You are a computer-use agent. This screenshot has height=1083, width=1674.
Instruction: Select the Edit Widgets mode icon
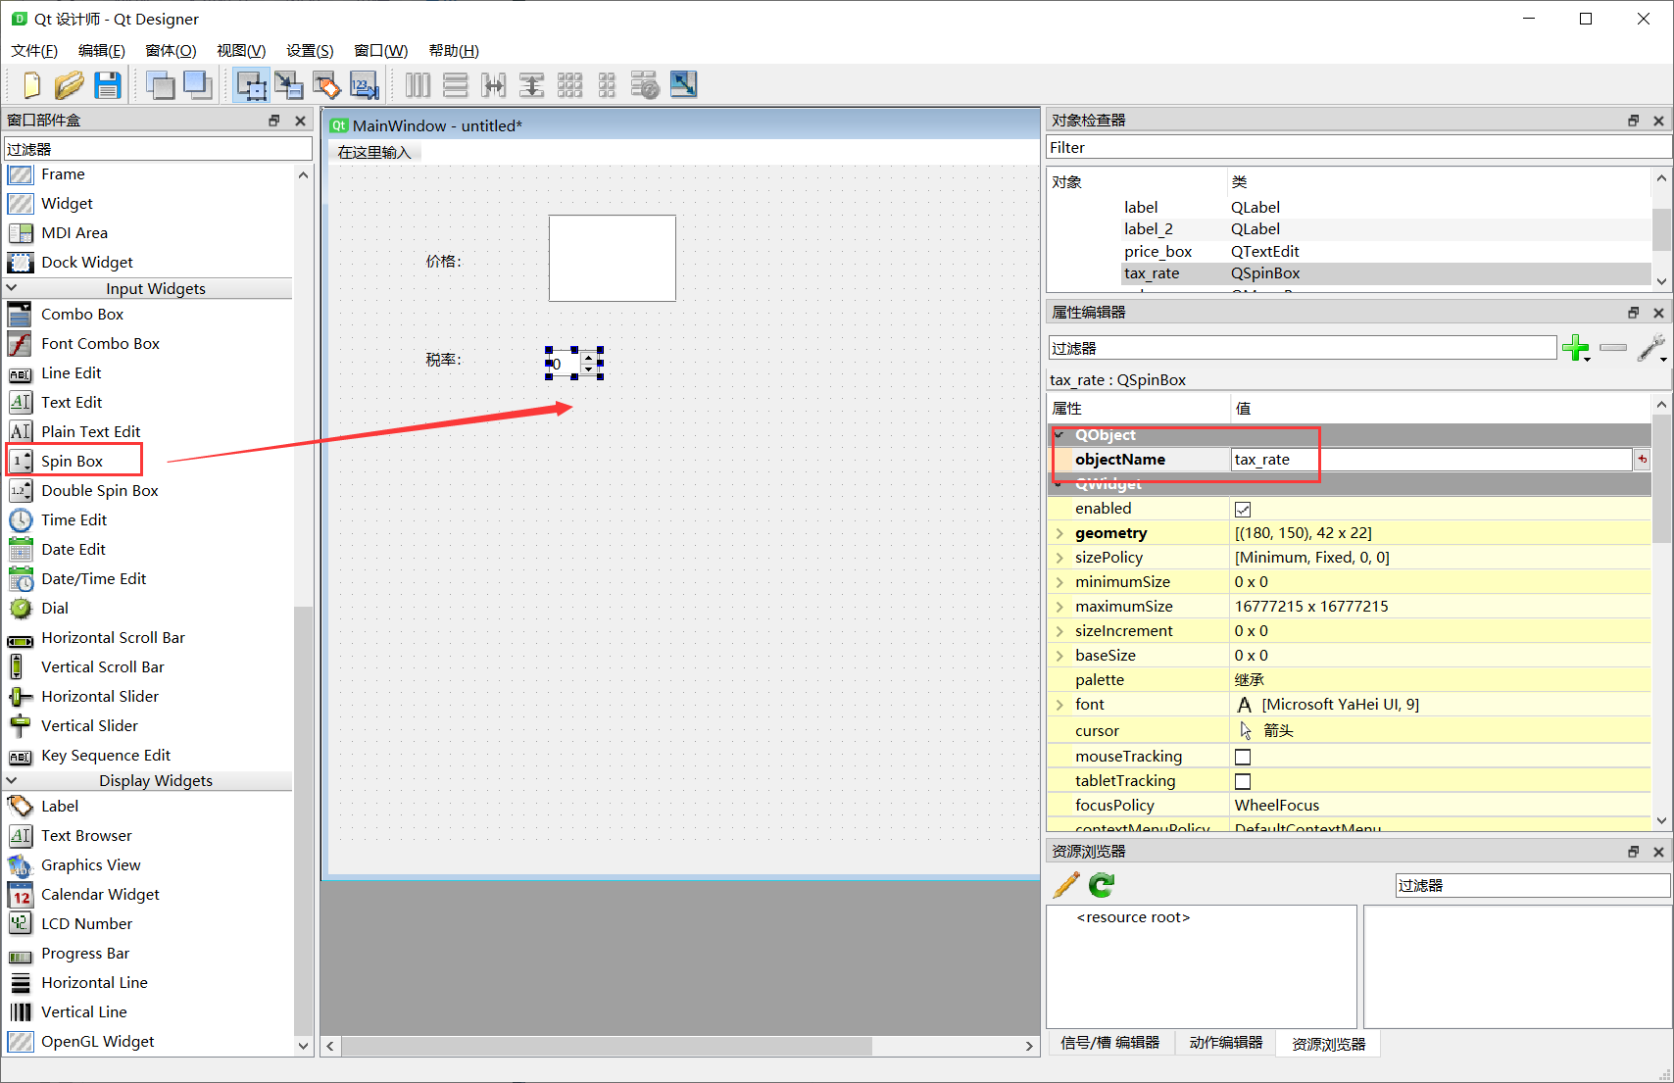point(252,85)
